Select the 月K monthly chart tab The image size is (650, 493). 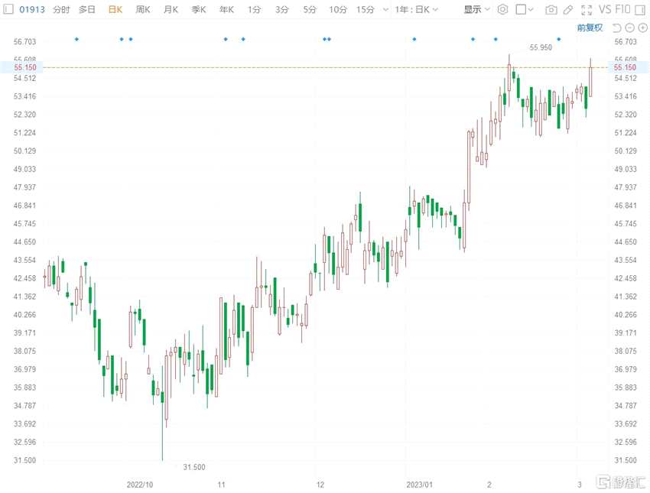(171, 9)
